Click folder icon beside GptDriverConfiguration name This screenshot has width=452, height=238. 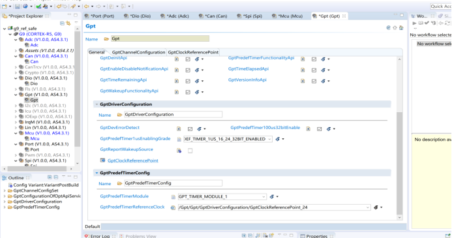click(x=119, y=115)
